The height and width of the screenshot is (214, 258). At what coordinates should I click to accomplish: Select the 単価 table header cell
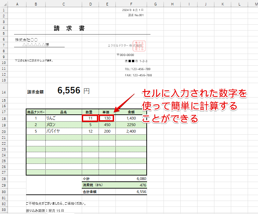(107, 112)
